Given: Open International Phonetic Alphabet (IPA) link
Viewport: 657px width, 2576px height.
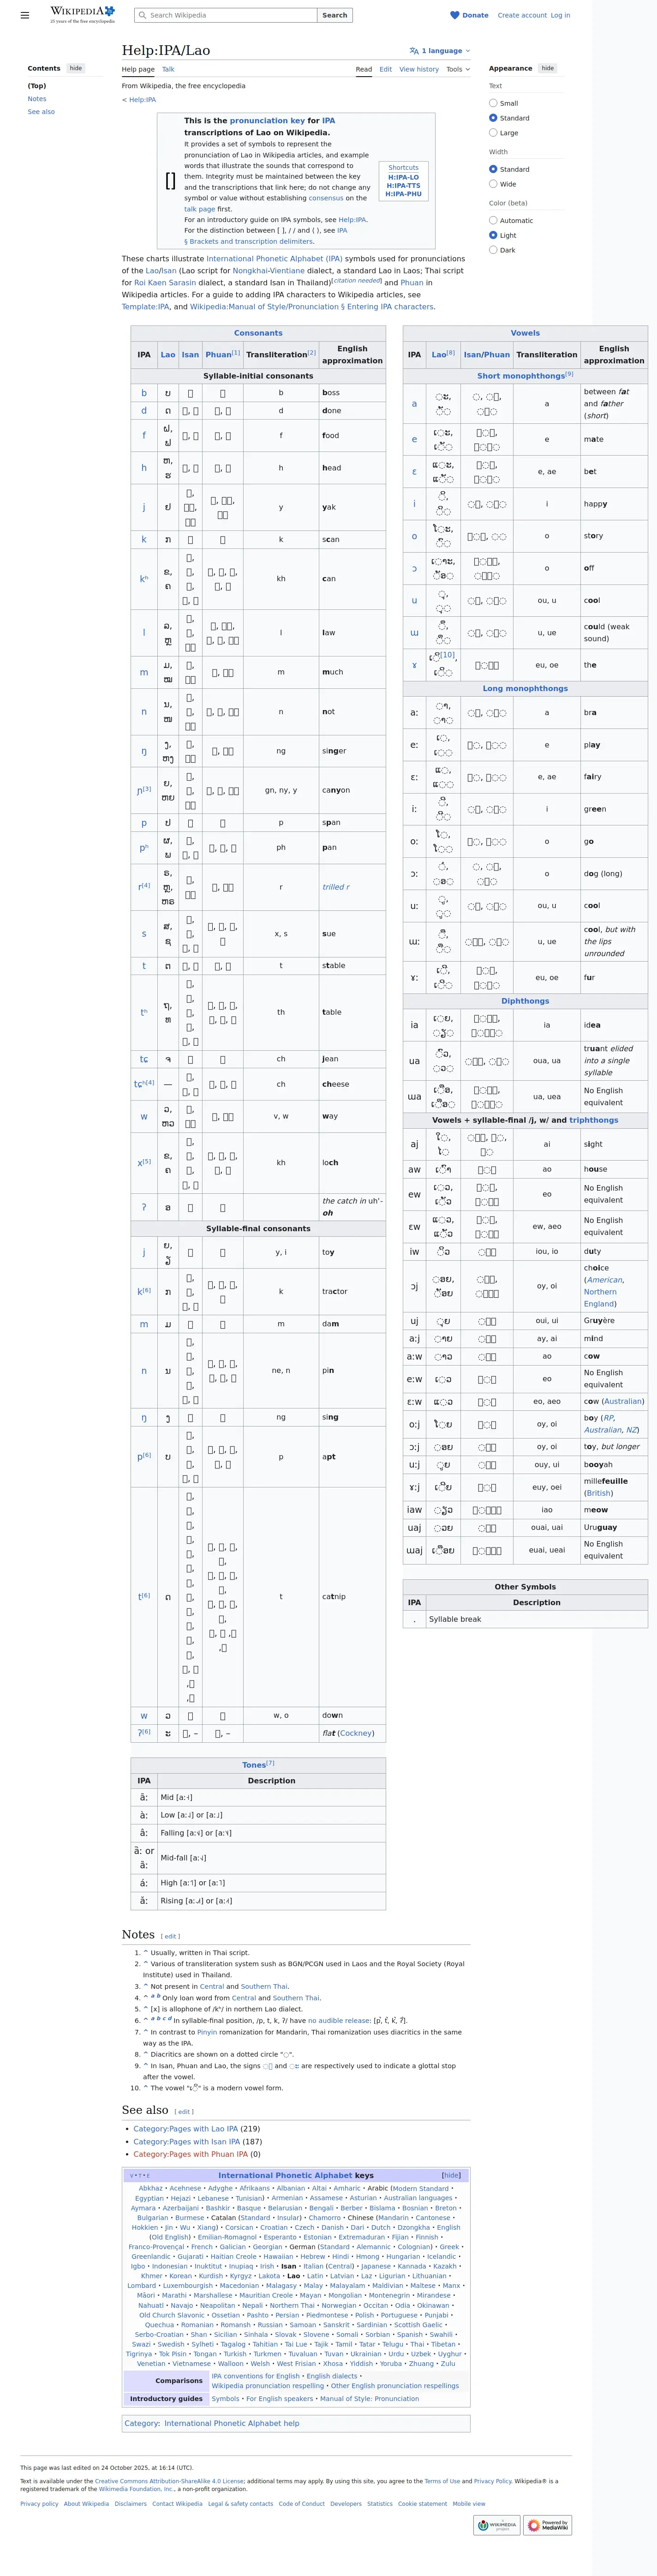Looking at the screenshot, I should coord(274,259).
